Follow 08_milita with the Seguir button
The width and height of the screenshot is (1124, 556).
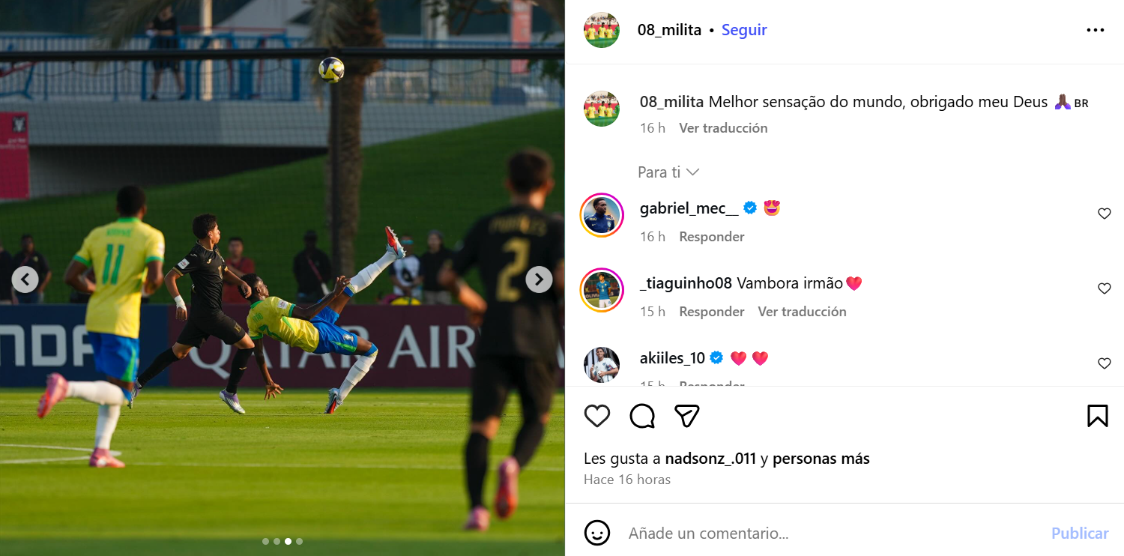744,30
